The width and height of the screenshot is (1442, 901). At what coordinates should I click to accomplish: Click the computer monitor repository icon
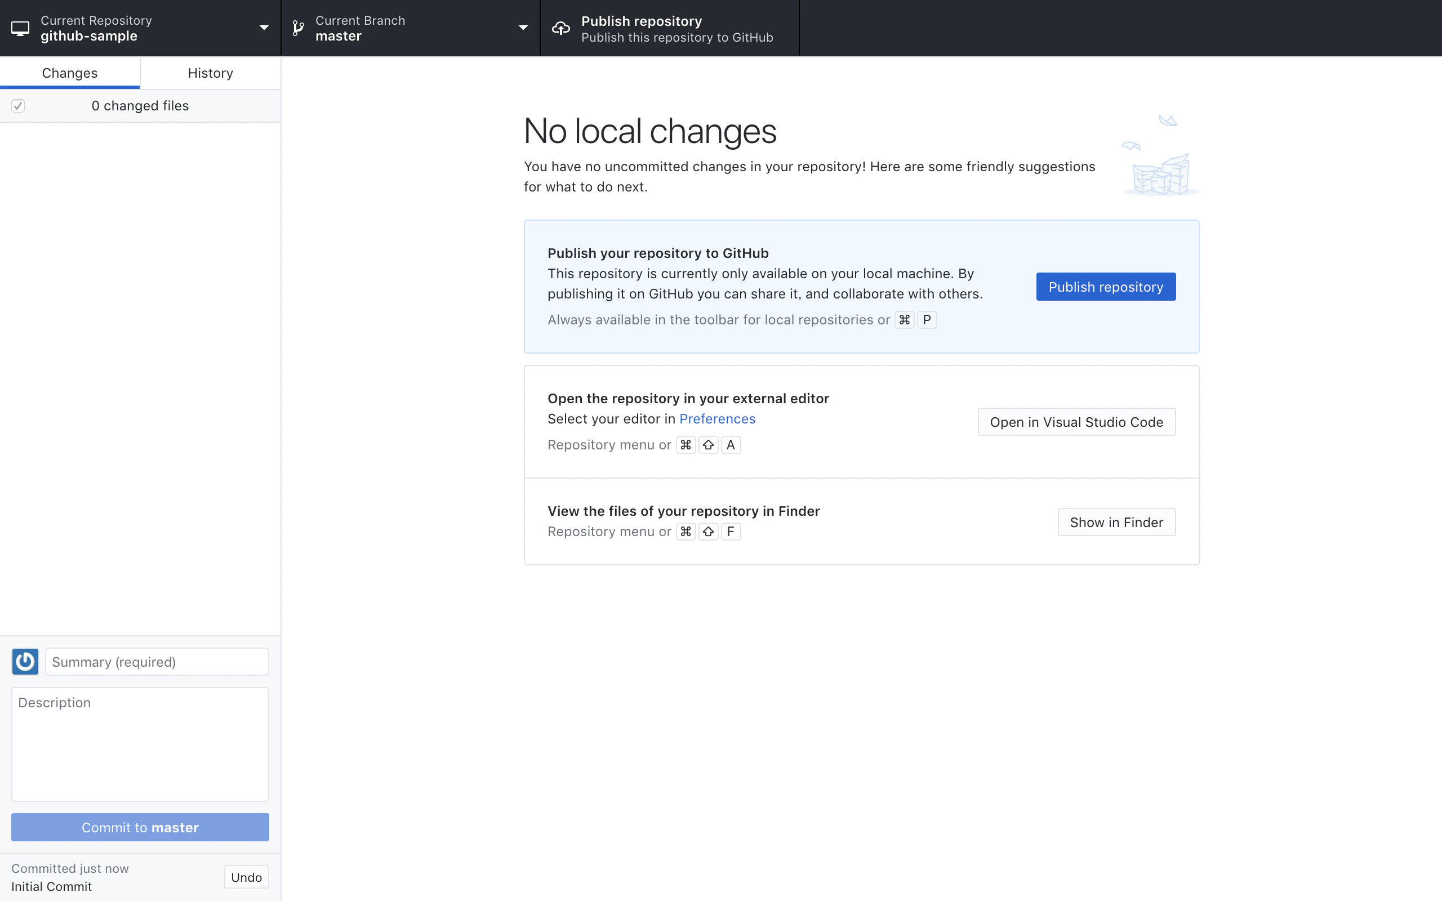coord(20,28)
